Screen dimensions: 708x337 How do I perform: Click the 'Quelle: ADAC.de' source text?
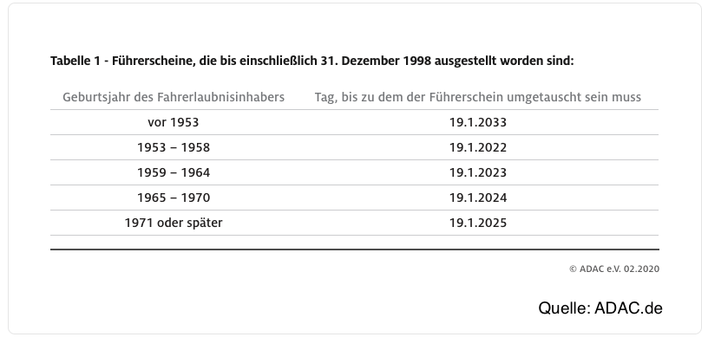click(600, 308)
